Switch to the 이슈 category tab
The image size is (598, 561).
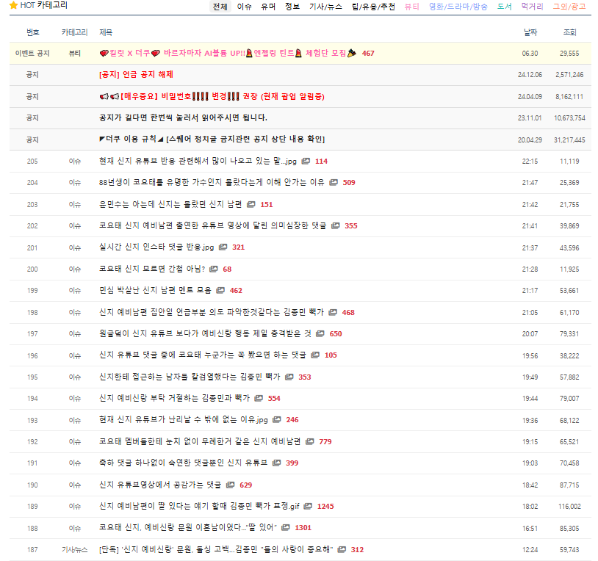coord(244,7)
